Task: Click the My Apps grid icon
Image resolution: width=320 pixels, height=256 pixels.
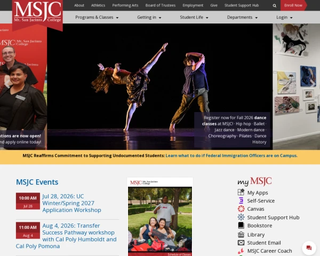Action: (x=241, y=193)
